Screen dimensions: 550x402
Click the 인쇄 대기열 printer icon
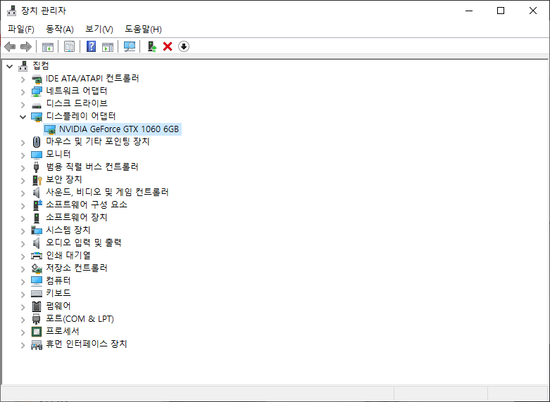point(37,256)
